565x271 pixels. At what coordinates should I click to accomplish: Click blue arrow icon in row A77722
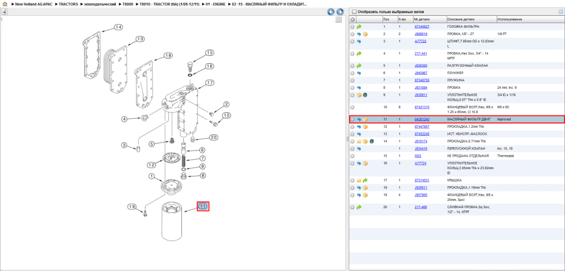[x=359, y=41]
